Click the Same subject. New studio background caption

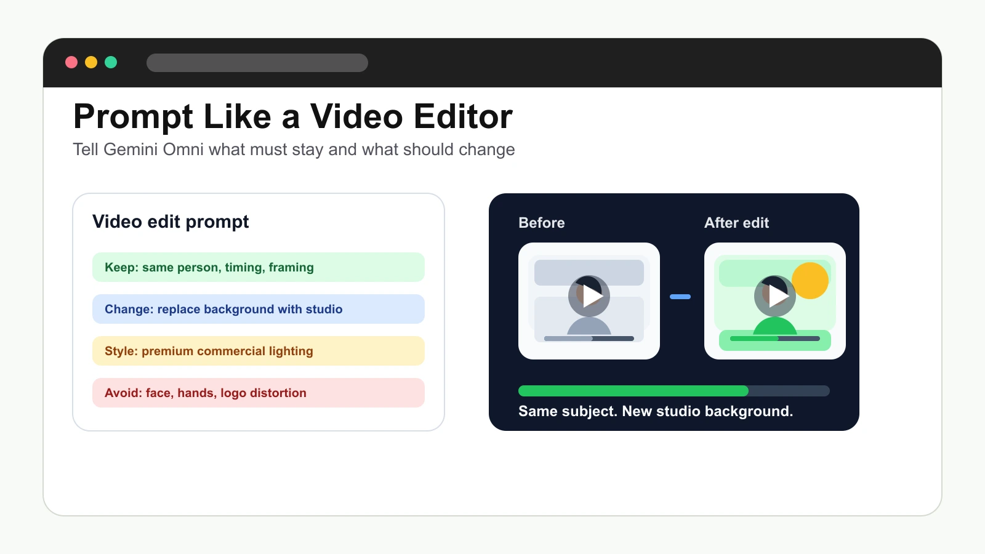pos(656,411)
